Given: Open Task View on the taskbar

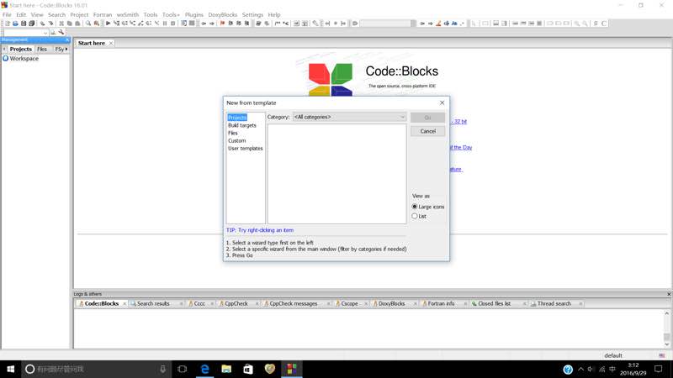Looking at the screenshot, I should tap(182, 369).
